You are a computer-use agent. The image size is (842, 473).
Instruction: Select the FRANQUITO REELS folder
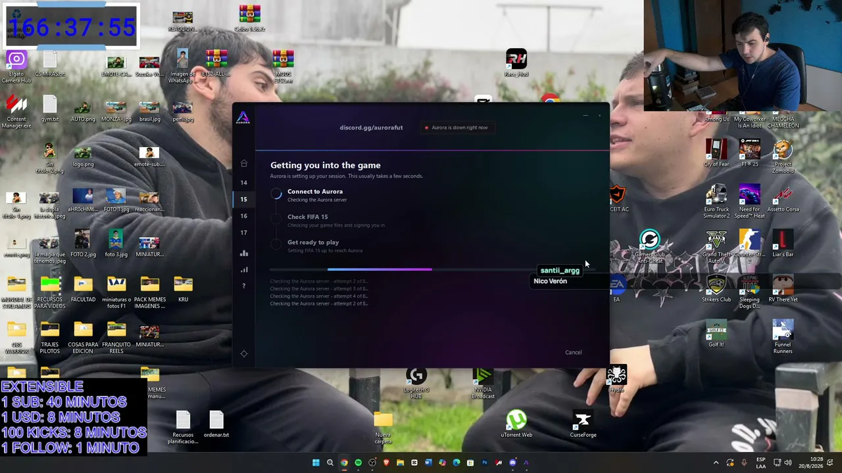point(116,338)
